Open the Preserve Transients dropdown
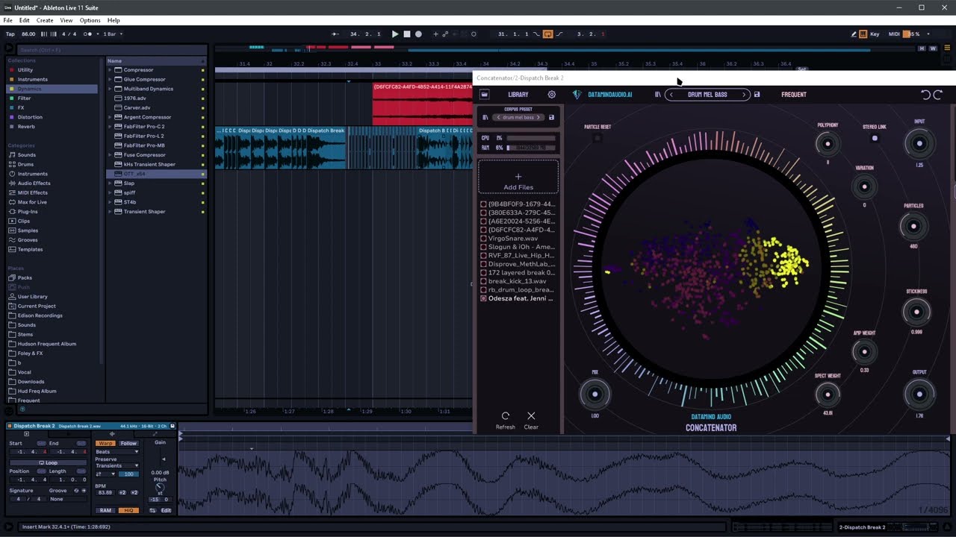The width and height of the screenshot is (956, 537). pos(117,465)
